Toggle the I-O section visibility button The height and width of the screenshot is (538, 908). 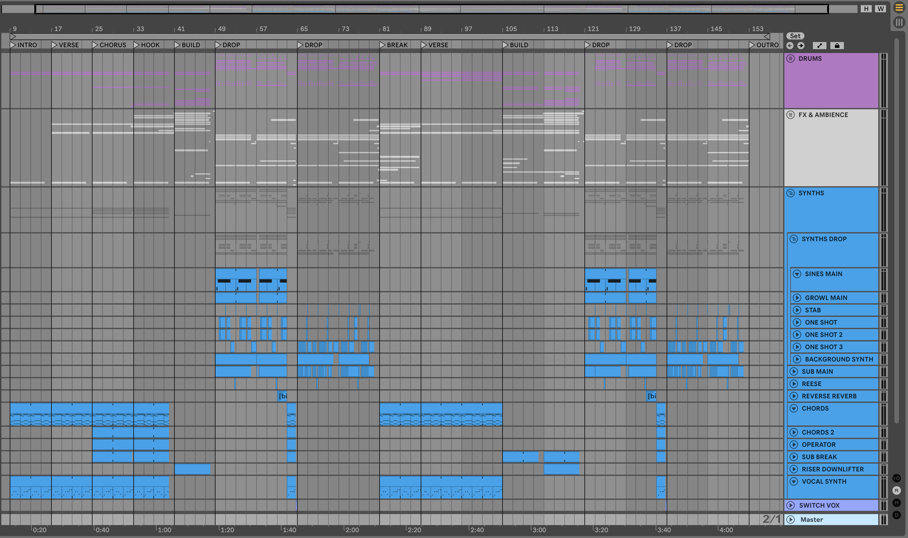(896, 478)
